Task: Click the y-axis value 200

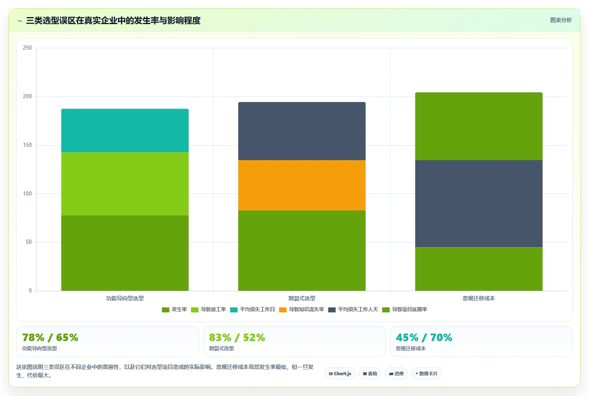Action: click(x=27, y=97)
